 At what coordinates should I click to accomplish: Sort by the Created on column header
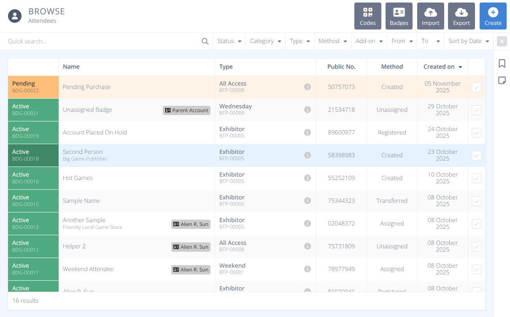(442, 67)
